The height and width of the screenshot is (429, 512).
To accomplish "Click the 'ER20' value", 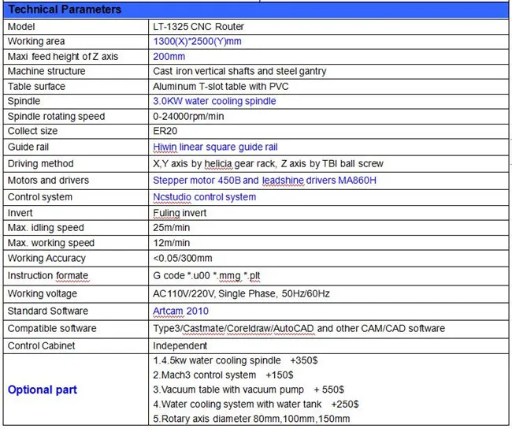I will click(165, 131).
